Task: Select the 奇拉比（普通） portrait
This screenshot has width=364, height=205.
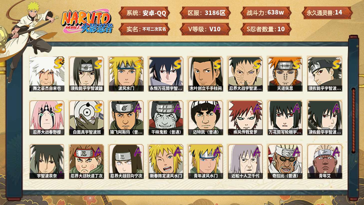Action: [x=285, y=161]
